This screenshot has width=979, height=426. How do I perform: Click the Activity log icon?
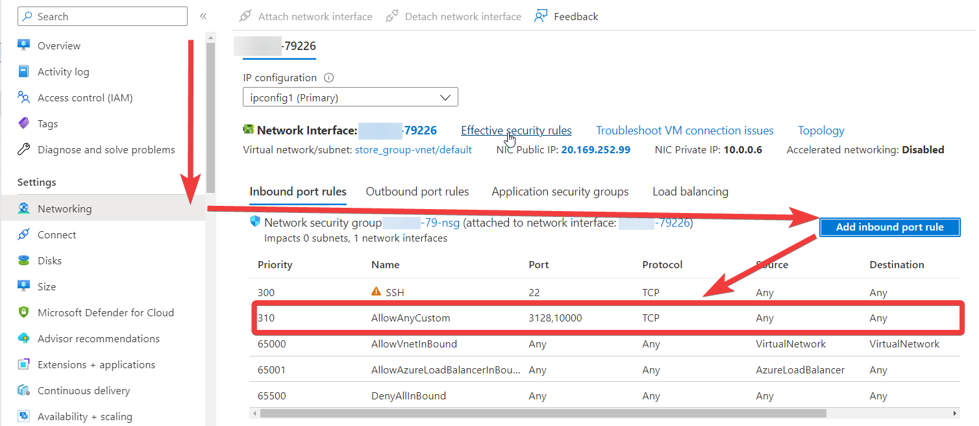(x=24, y=71)
